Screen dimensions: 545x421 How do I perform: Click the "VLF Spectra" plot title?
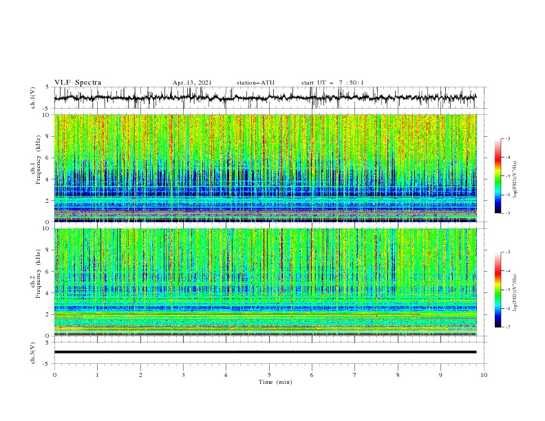pos(78,83)
